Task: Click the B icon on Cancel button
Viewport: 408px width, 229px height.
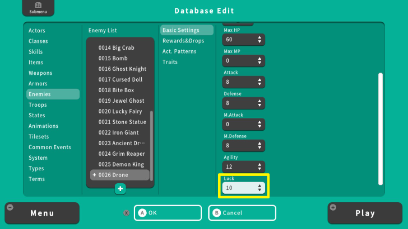Action: click(x=216, y=213)
